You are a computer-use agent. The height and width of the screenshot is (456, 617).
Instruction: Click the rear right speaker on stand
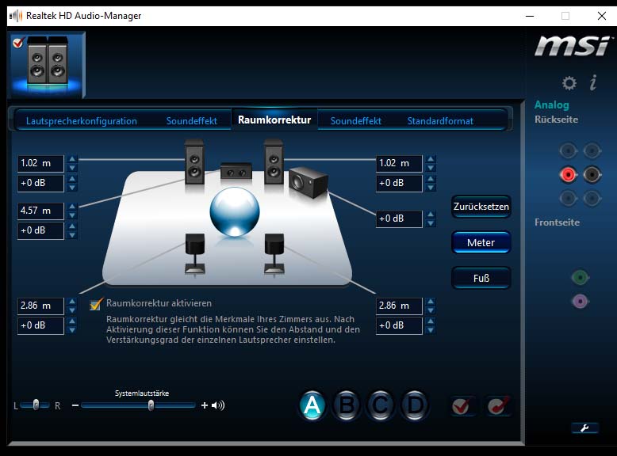(274, 253)
